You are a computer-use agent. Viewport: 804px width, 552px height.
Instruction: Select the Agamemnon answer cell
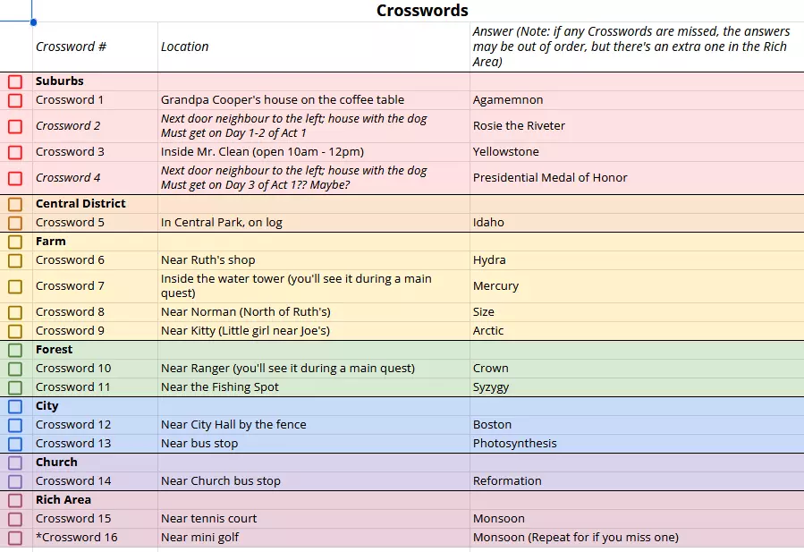[x=636, y=100]
